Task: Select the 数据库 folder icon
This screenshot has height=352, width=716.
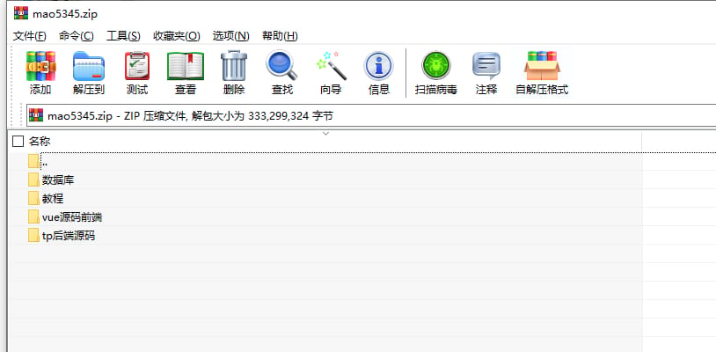Action: point(33,180)
